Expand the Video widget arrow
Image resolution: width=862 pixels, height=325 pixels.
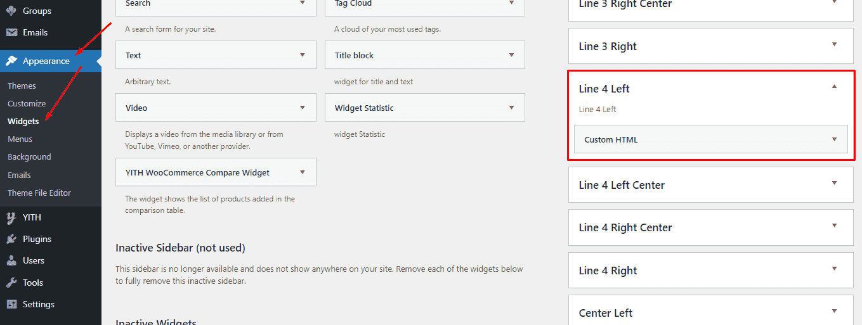[x=303, y=108]
